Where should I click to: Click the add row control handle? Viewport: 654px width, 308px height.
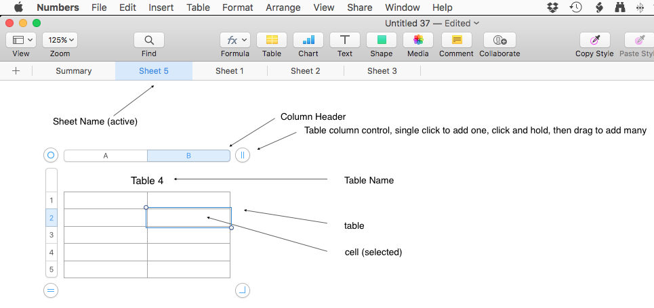coord(51,290)
